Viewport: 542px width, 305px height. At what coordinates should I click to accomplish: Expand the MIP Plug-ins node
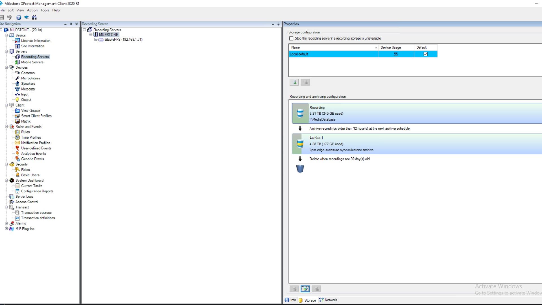click(6, 228)
